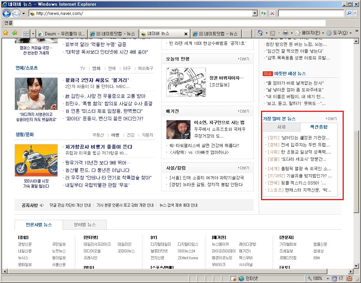Click the 인터넷 security zone in status bar
This screenshot has width=361, height=283.
[x=248, y=279]
